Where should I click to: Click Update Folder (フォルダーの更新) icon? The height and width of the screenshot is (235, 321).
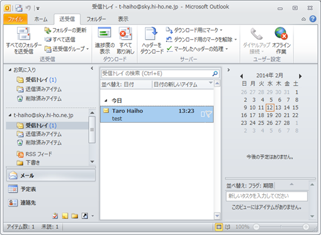pyautogui.click(x=48, y=31)
